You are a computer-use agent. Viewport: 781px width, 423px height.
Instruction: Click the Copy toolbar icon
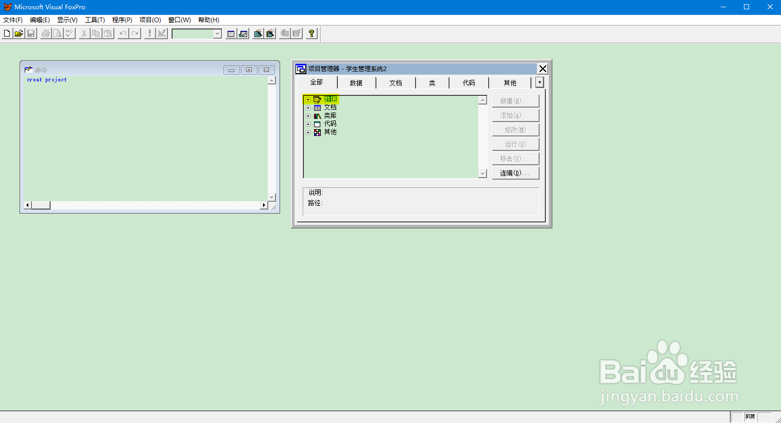pos(96,33)
